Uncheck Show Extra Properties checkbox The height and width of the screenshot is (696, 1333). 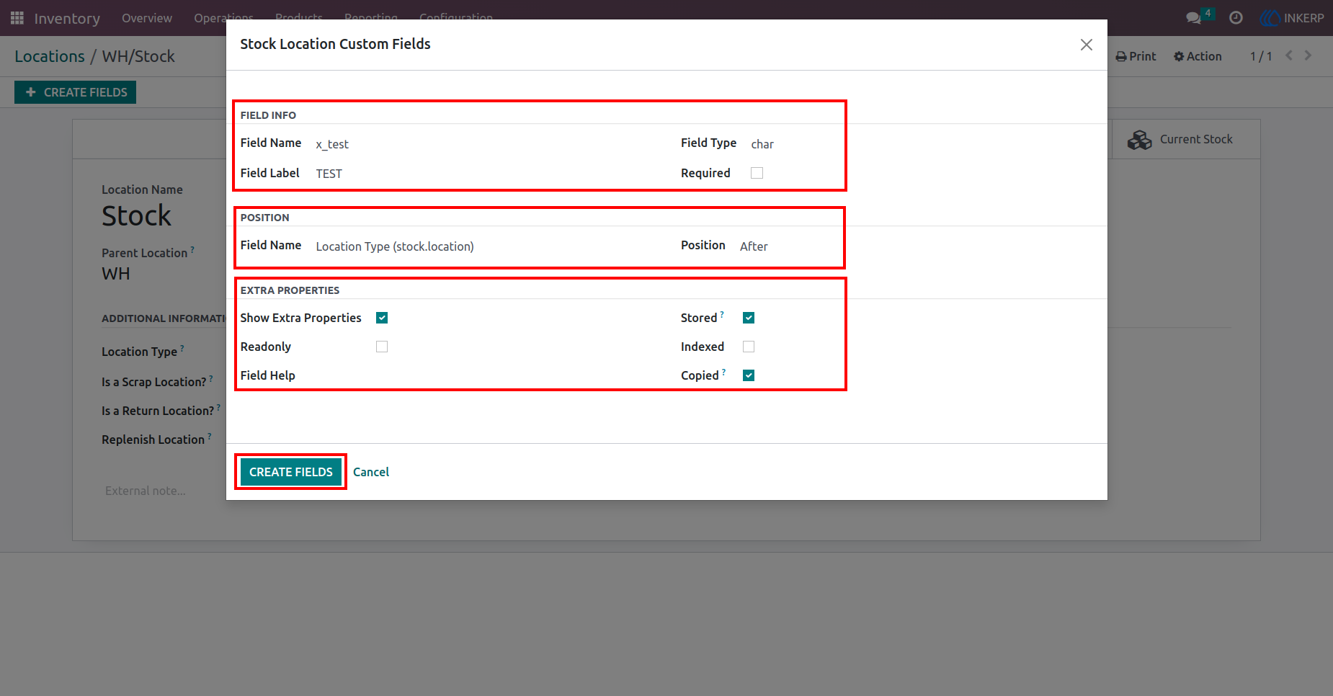click(382, 318)
